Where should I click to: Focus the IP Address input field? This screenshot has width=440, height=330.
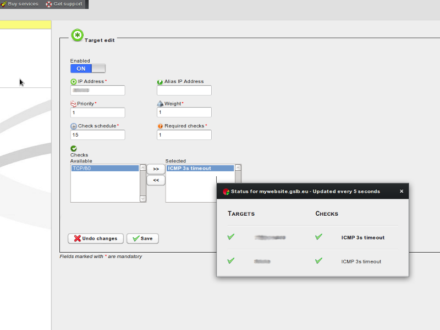point(98,90)
